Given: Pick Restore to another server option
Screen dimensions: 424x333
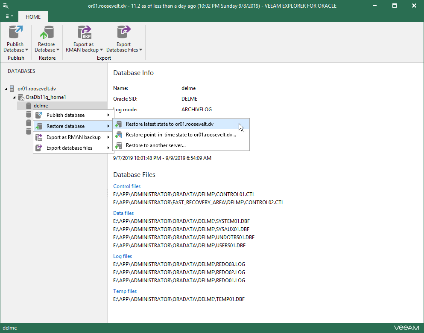Looking at the screenshot, I should 155,145.
